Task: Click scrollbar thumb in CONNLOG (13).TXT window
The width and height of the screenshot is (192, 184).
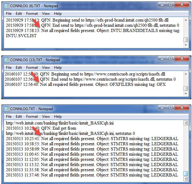Action: pos(186,88)
